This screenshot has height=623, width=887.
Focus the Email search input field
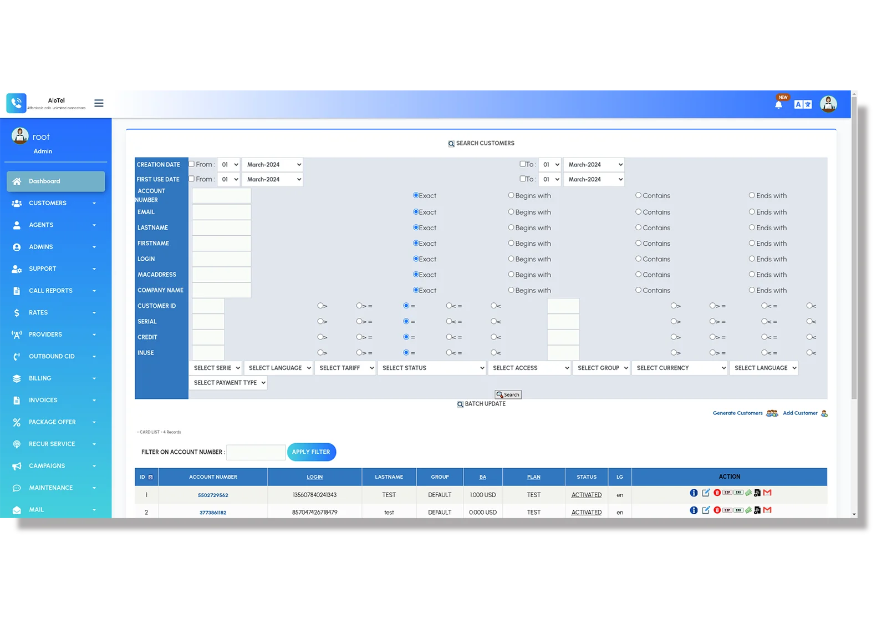click(x=221, y=212)
